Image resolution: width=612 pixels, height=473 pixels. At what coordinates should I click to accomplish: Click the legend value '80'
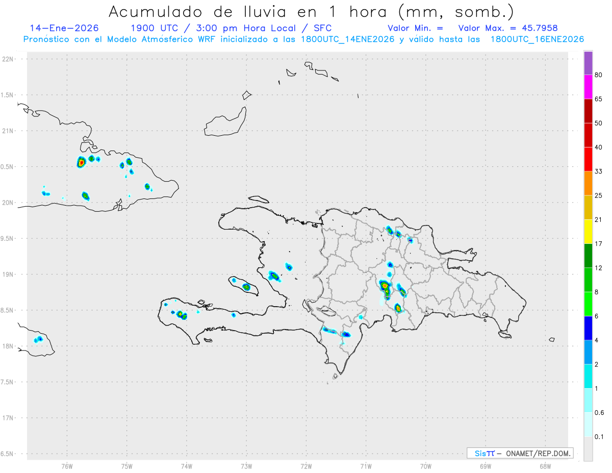[599, 75]
